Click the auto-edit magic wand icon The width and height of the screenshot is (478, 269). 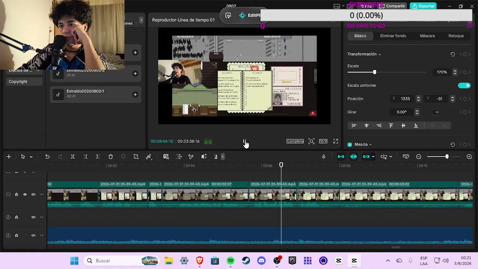click(x=191, y=157)
